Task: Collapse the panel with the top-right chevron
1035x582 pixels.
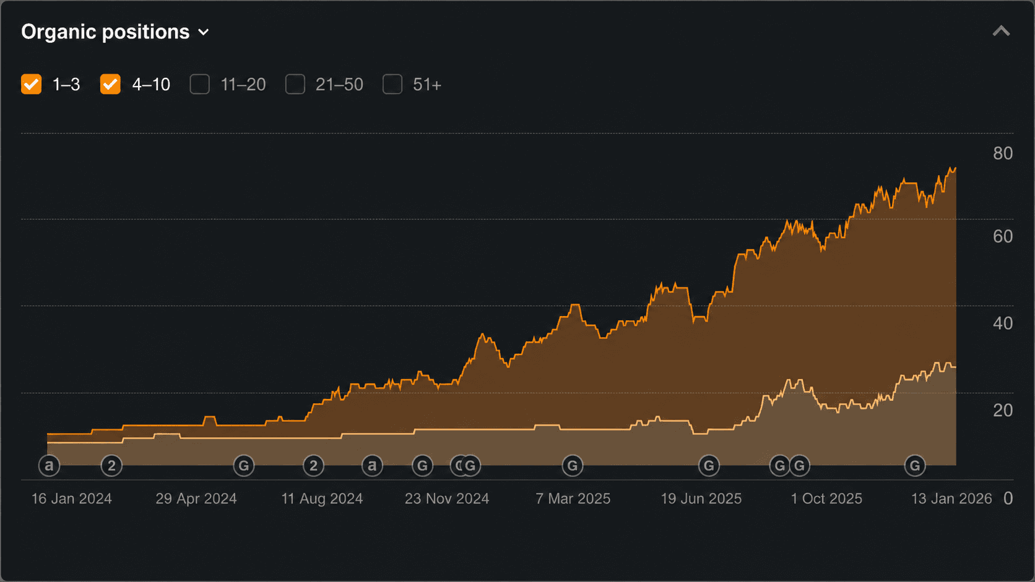Action: pyautogui.click(x=1001, y=31)
